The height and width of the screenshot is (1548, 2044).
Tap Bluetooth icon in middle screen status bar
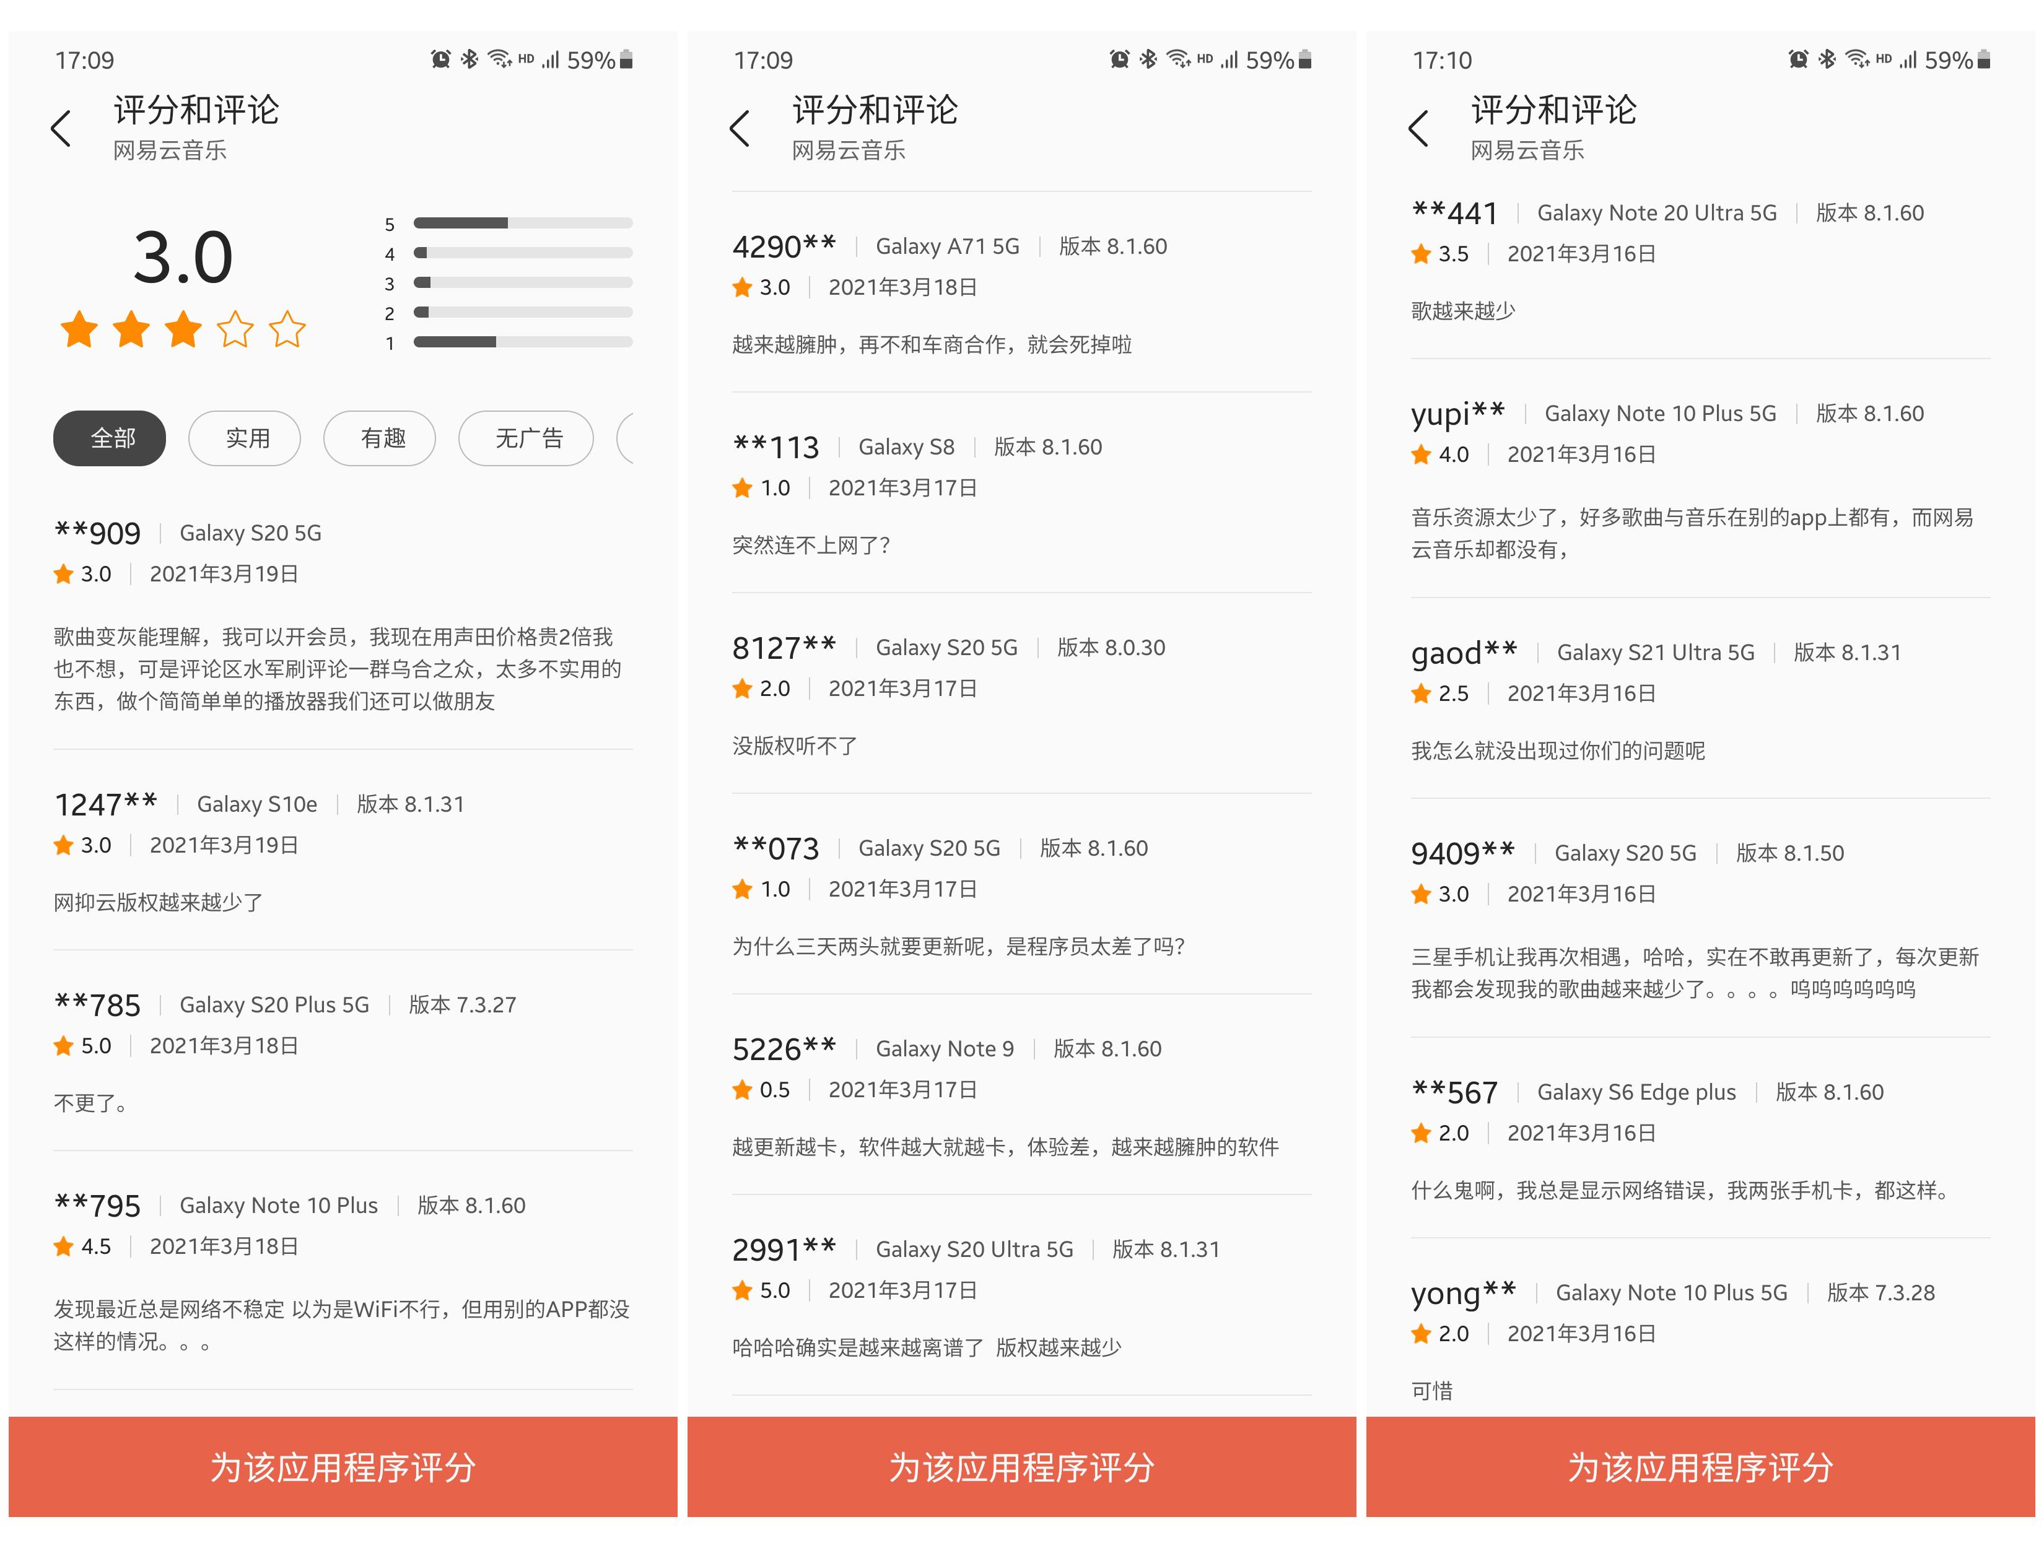[1148, 60]
